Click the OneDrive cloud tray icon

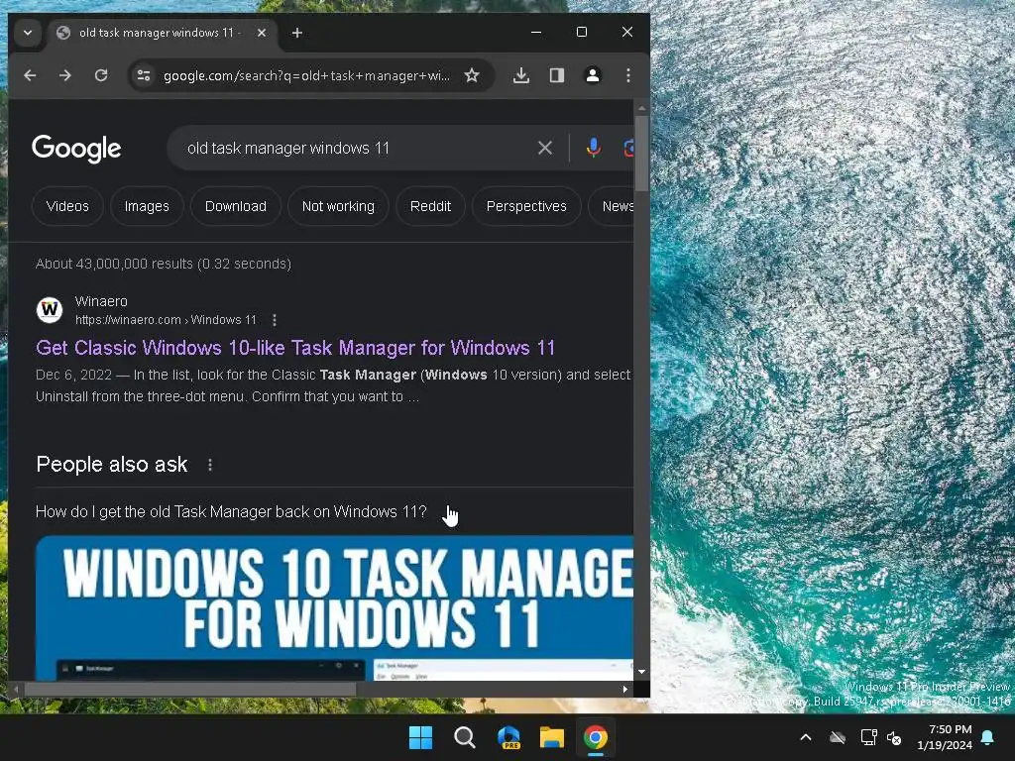pyautogui.click(x=838, y=737)
